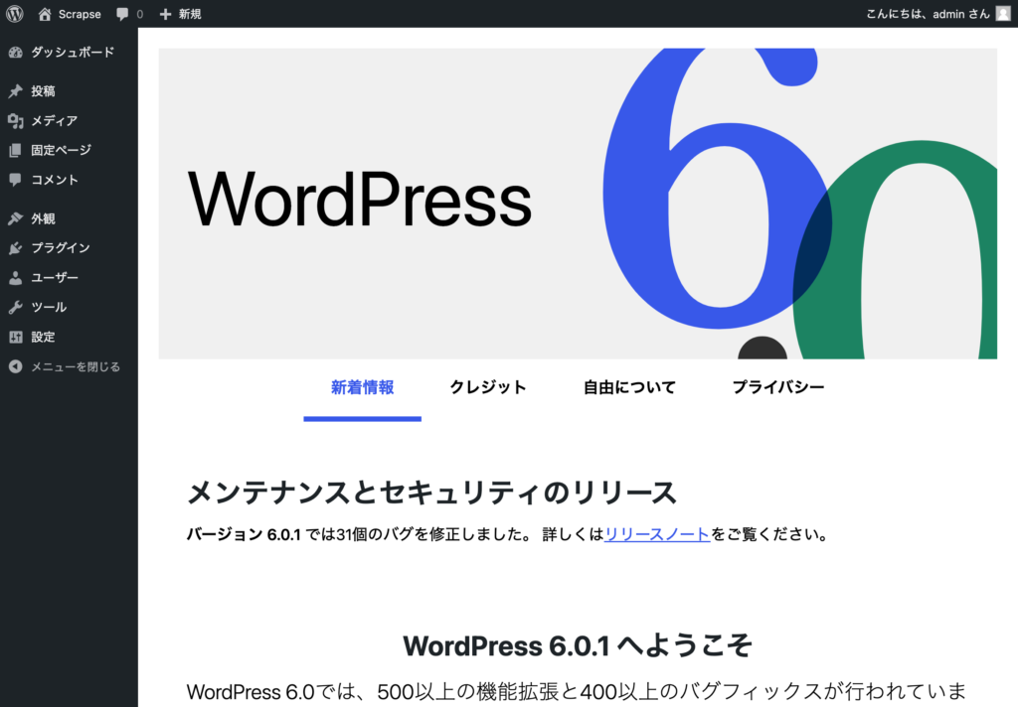Open the WordPress logo menu
Viewport: 1018px width, 707px height.
(14, 14)
